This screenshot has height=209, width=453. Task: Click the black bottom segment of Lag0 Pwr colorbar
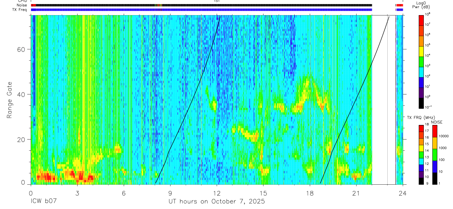tap(421, 104)
